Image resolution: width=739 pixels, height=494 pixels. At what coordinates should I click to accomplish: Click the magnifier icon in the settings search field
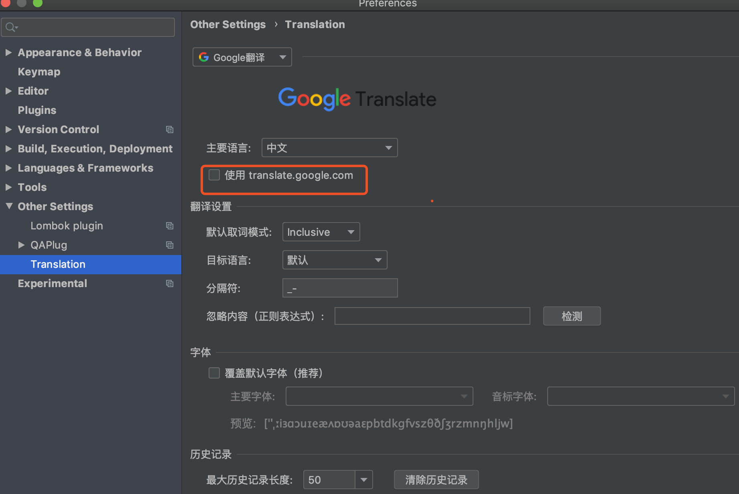click(x=11, y=27)
